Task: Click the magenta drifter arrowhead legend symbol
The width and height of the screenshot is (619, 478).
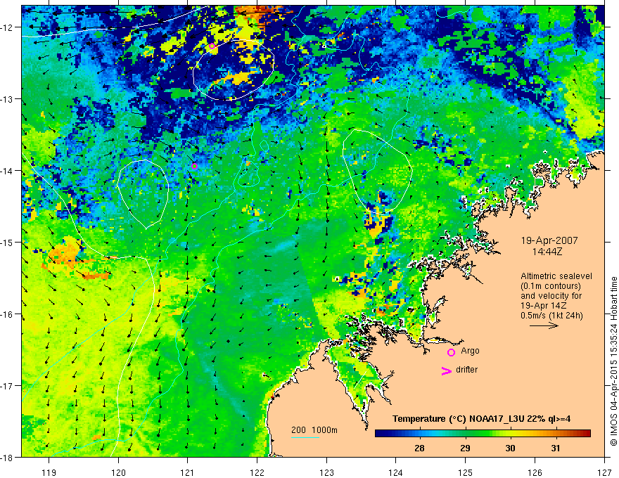Action: click(x=447, y=370)
